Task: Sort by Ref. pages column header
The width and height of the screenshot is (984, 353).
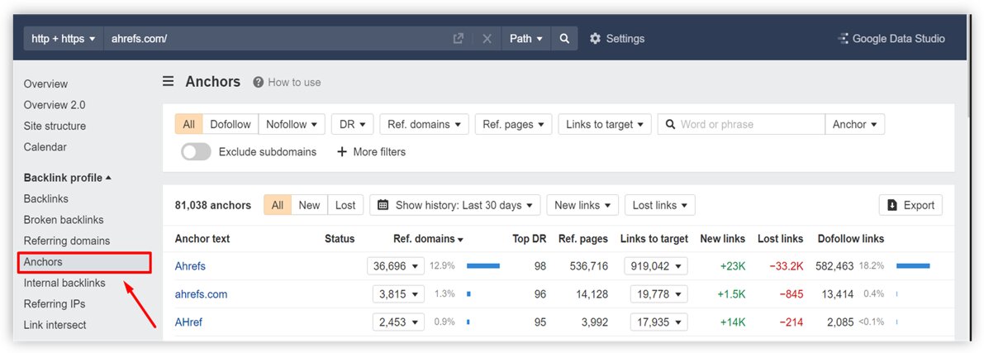Action: (583, 239)
